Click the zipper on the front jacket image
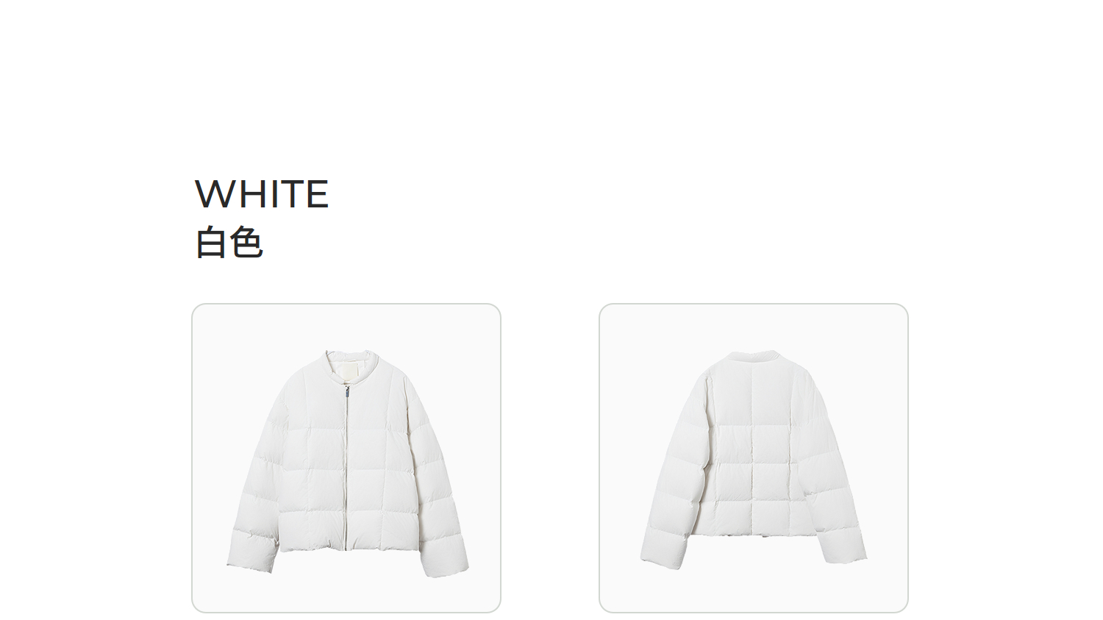Screen dimensions: 1103x620 point(344,468)
